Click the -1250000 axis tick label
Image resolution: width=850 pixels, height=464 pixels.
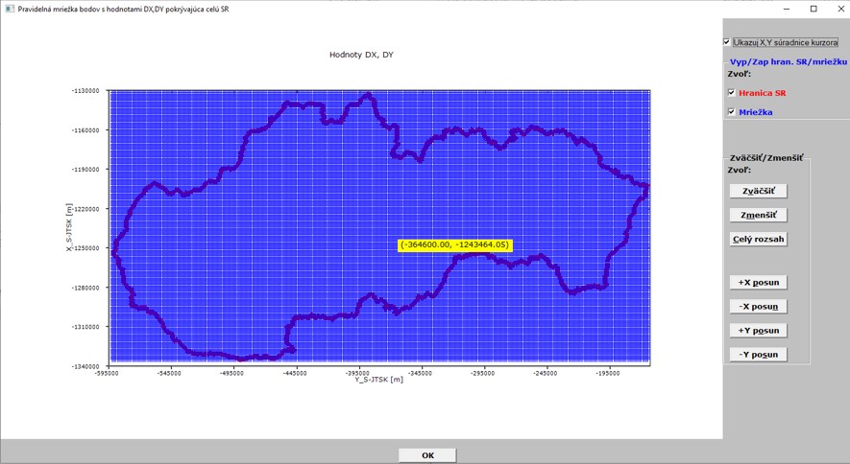tap(85, 248)
